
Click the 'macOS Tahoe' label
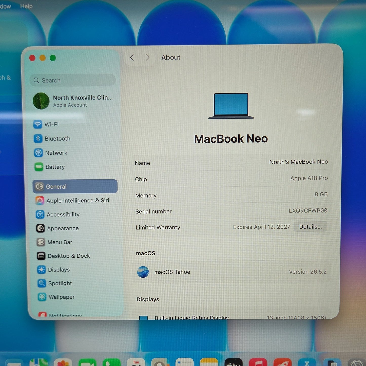pyautogui.click(x=172, y=272)
